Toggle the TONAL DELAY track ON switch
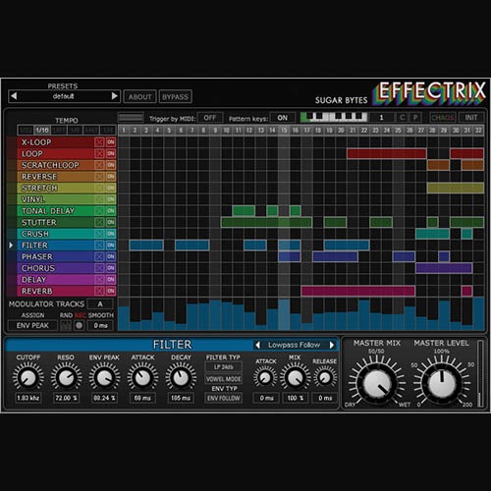 point(111,211)
